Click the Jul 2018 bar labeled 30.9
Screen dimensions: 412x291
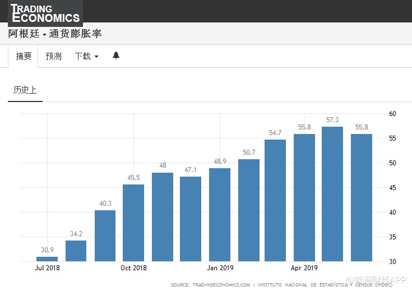47,258
